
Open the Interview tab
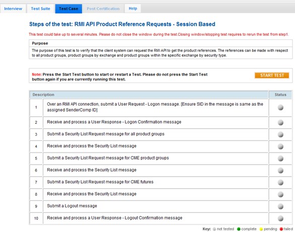[13, 9]
